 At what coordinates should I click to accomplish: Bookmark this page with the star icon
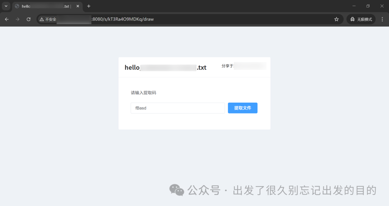click(x=336, y=19)
